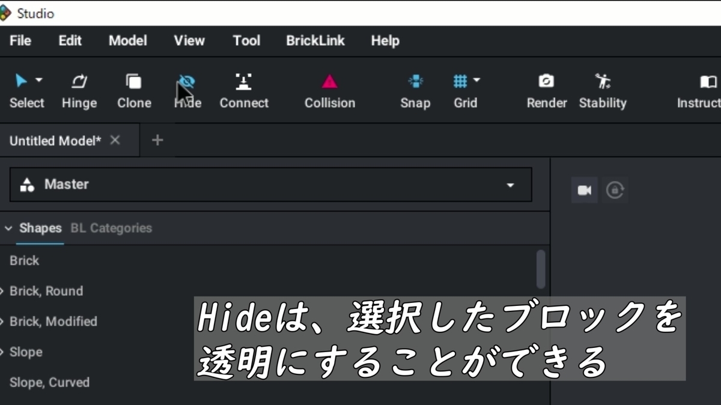This screenshot has width=721, height=405.
Task: Click the viewport camera icon
Action: pyautogui.click(x=585, y=190)
